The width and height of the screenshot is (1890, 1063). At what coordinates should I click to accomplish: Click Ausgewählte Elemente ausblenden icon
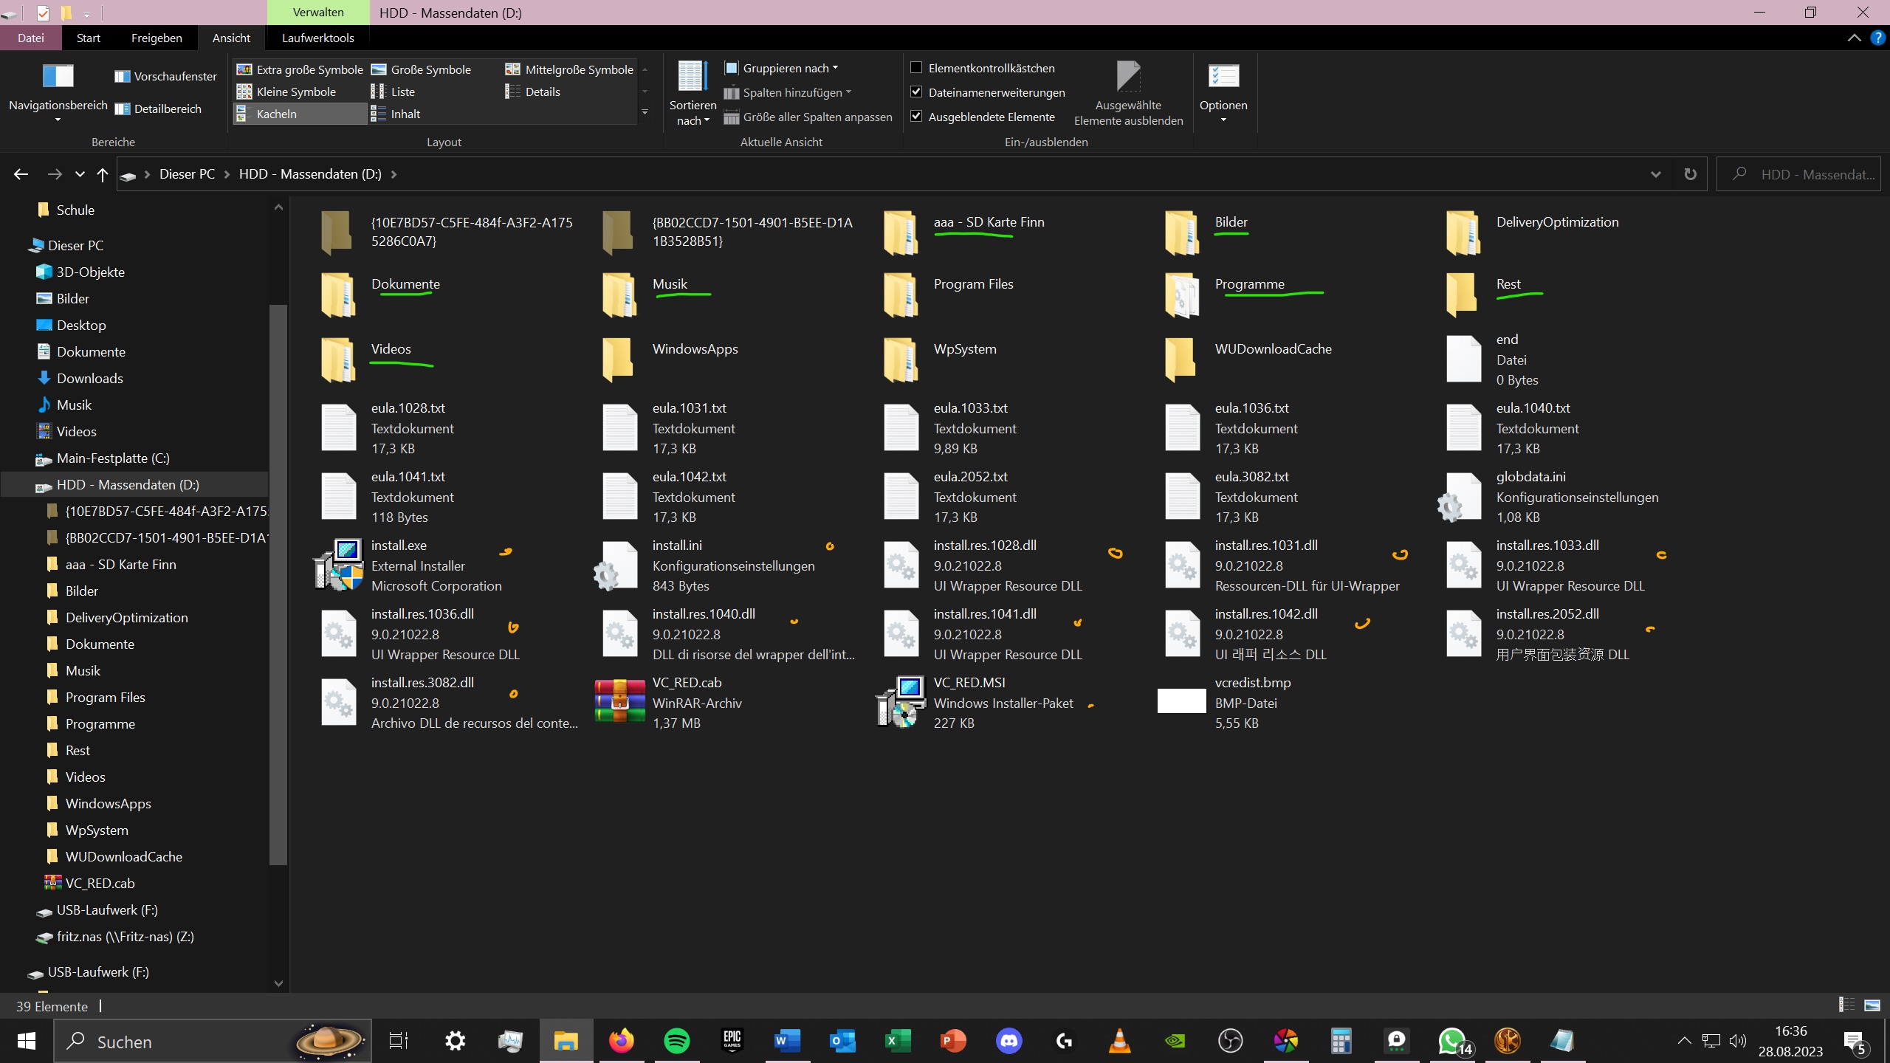click(x=1128, y=77)
